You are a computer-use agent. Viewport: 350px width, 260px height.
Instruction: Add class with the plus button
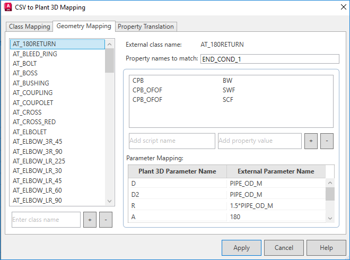[x=90, y=220]
